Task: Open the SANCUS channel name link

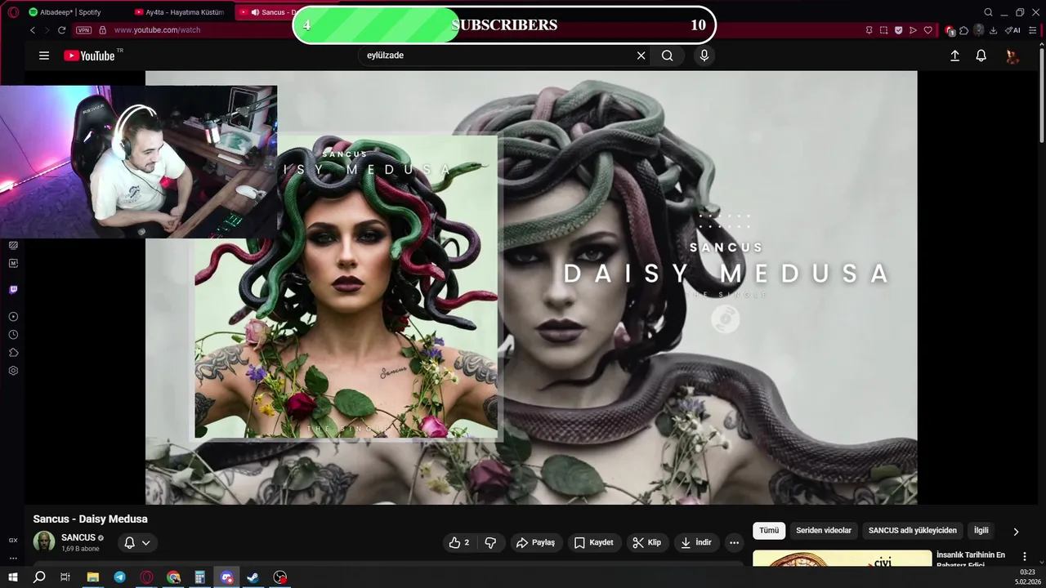Action: 78,537
